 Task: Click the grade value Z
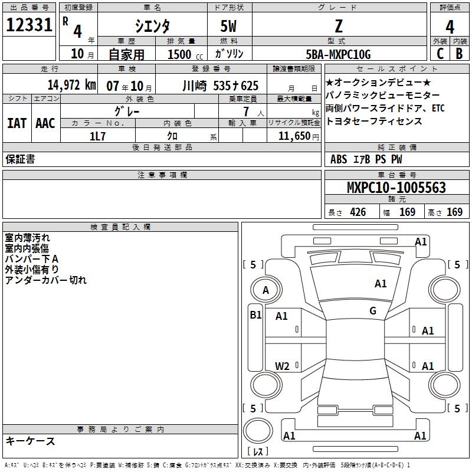pyautogui.click(x=339, y=26)
